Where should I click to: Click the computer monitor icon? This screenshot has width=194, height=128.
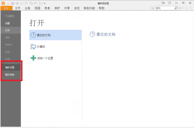tap(33, 46)
